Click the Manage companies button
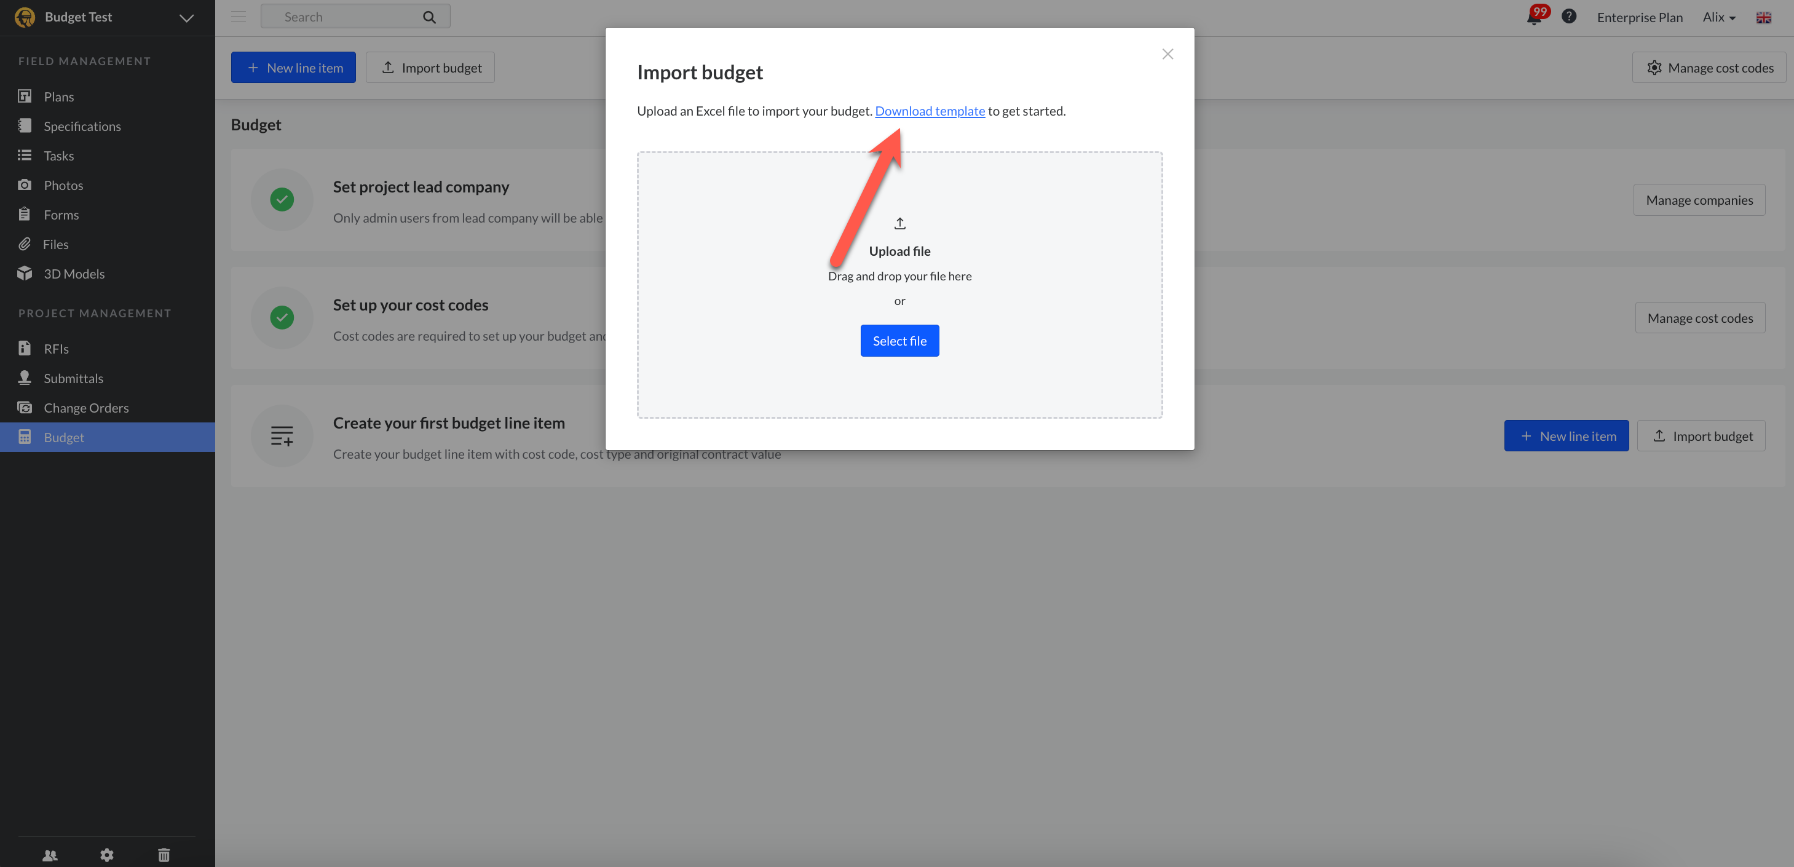The image size is (1794, 867). click(1699, 200)
